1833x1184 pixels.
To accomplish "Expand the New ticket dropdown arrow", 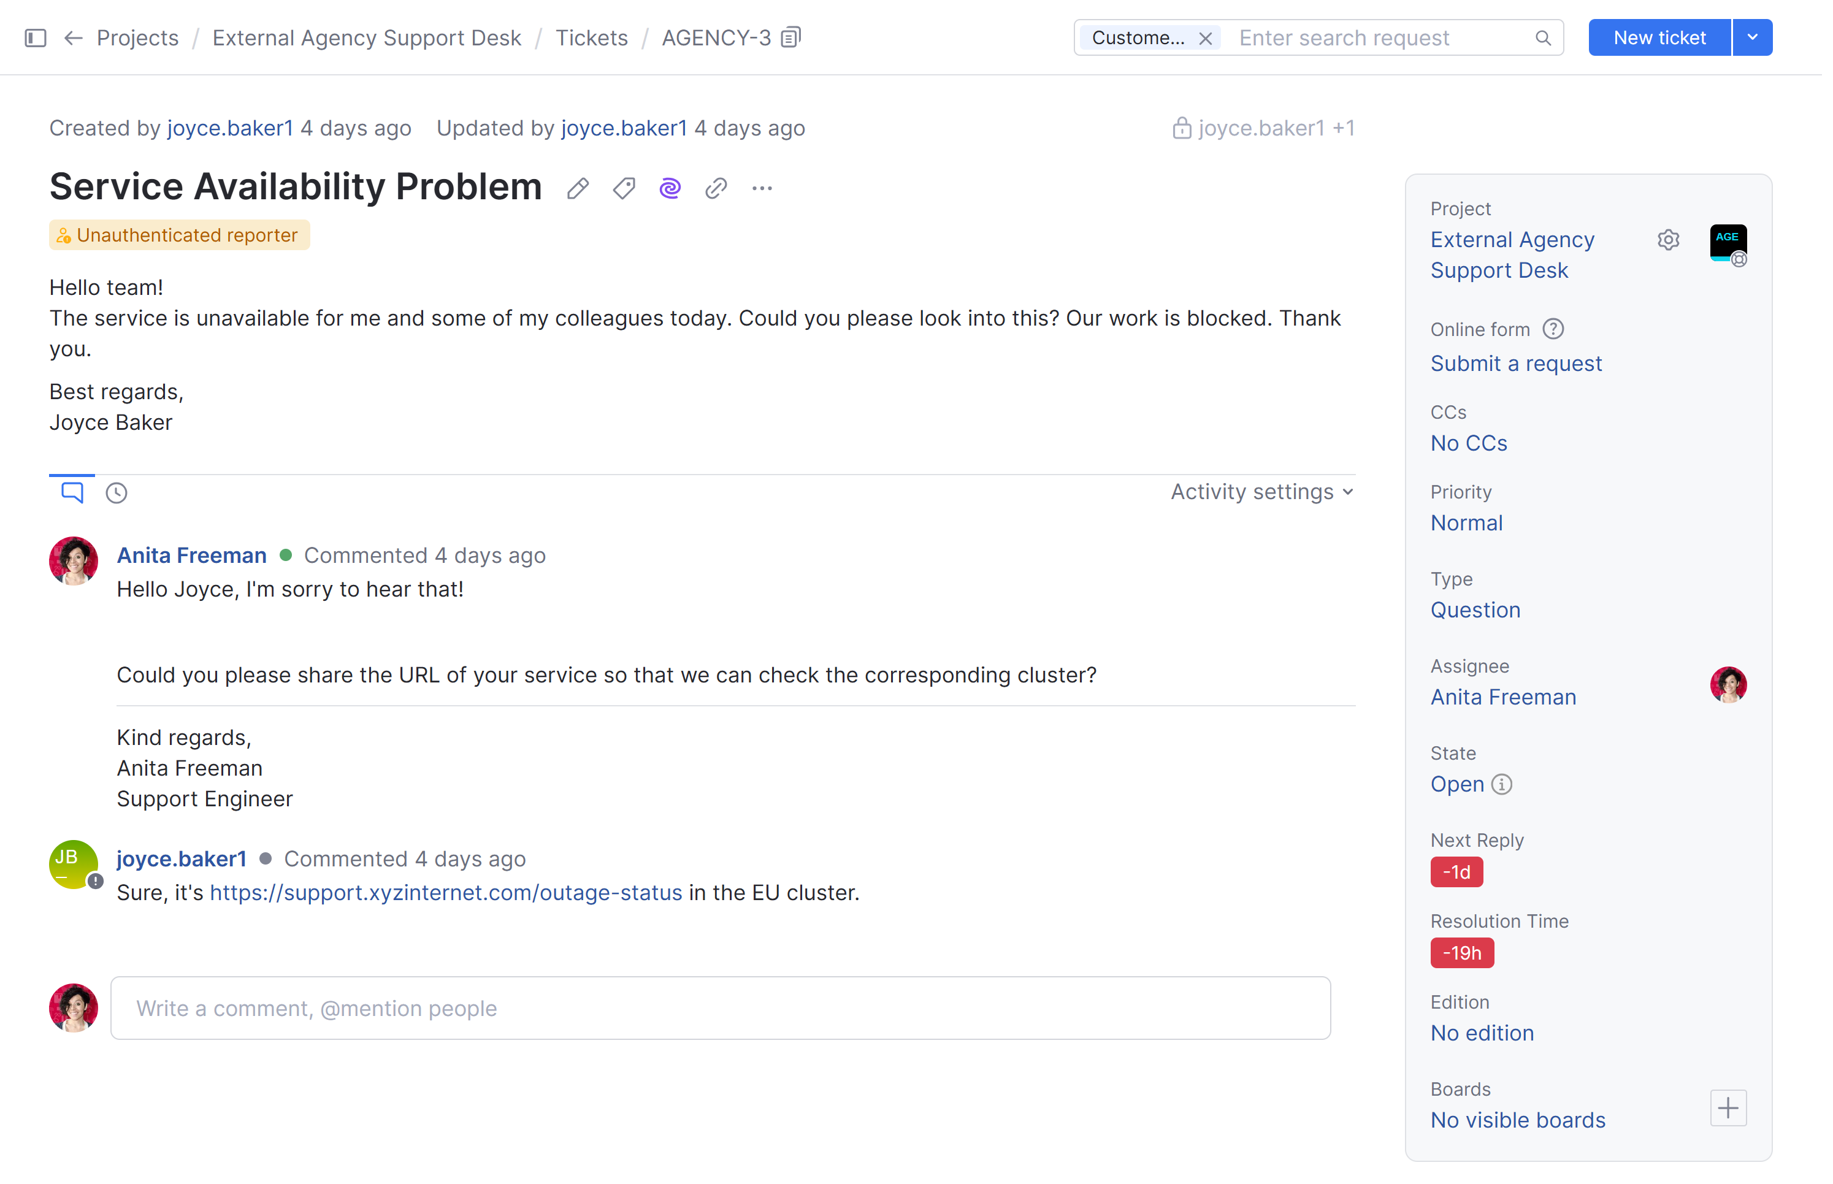I will pos(1752,37).
